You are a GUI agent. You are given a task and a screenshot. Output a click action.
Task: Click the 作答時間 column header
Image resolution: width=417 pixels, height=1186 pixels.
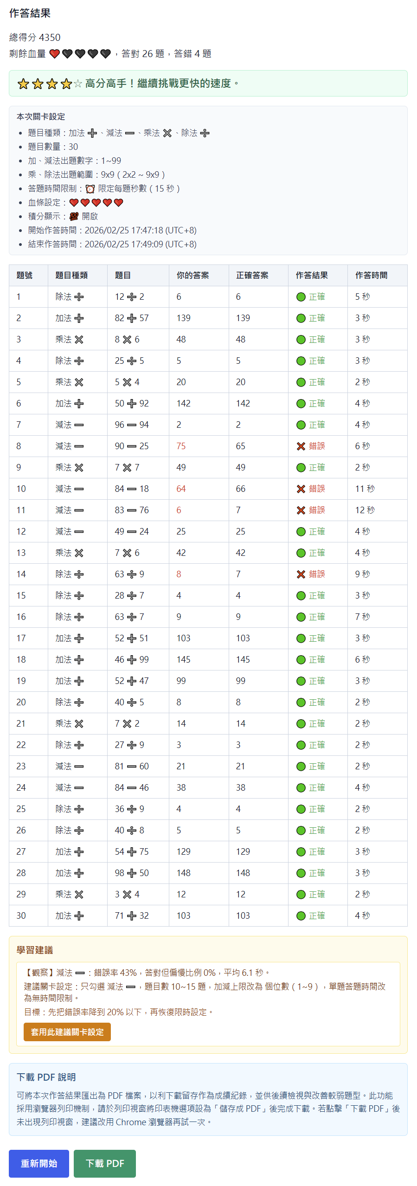pyautogui.click(x=371, y=276)
